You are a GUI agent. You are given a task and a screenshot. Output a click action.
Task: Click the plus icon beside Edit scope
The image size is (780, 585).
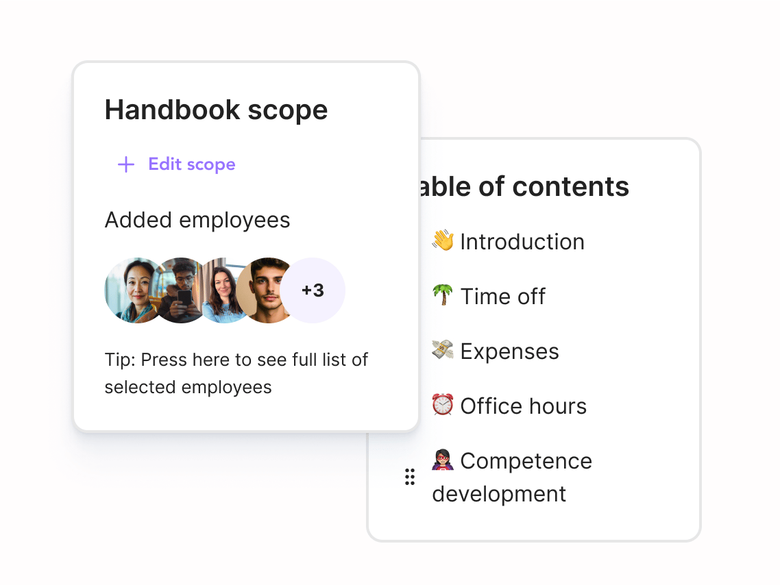pyautogui.click(x=126, y=164)
